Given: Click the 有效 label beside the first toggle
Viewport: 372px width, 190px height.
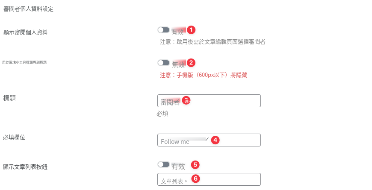Looking at the screenshot, I should pyautogui.click(x=177, y=32).
